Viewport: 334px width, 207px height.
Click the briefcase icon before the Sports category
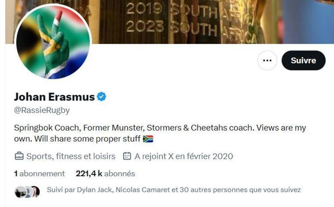(17, 157)
